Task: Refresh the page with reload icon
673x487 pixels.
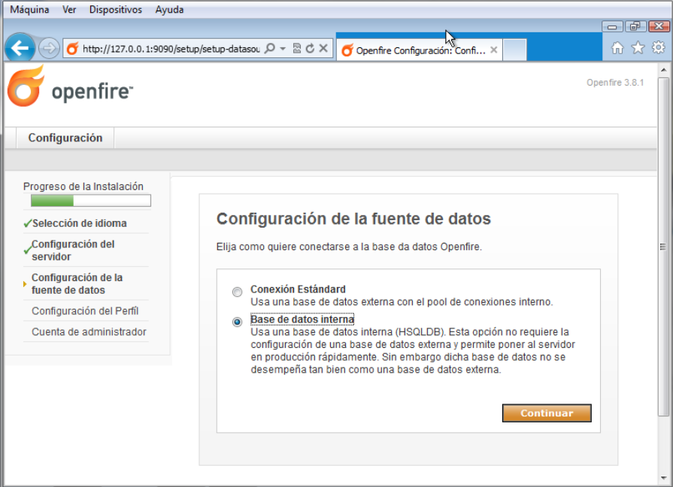Action: [x=310, y=48]
